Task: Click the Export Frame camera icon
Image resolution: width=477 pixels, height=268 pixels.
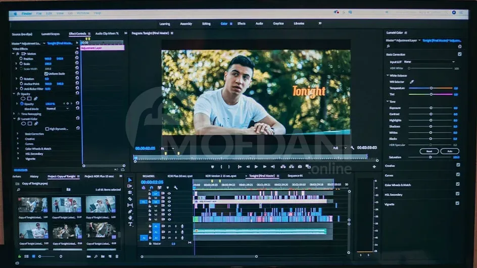Action: [300, 167]
